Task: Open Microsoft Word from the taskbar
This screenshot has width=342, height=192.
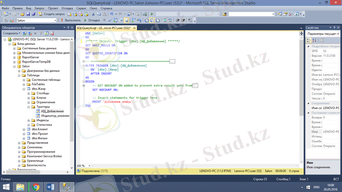Action: point(51,187)
